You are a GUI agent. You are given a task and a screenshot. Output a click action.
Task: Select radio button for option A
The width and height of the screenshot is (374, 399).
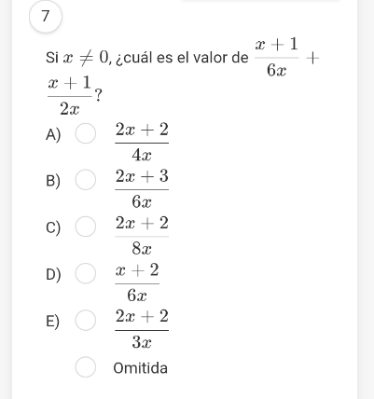click(x=86, y=133)
